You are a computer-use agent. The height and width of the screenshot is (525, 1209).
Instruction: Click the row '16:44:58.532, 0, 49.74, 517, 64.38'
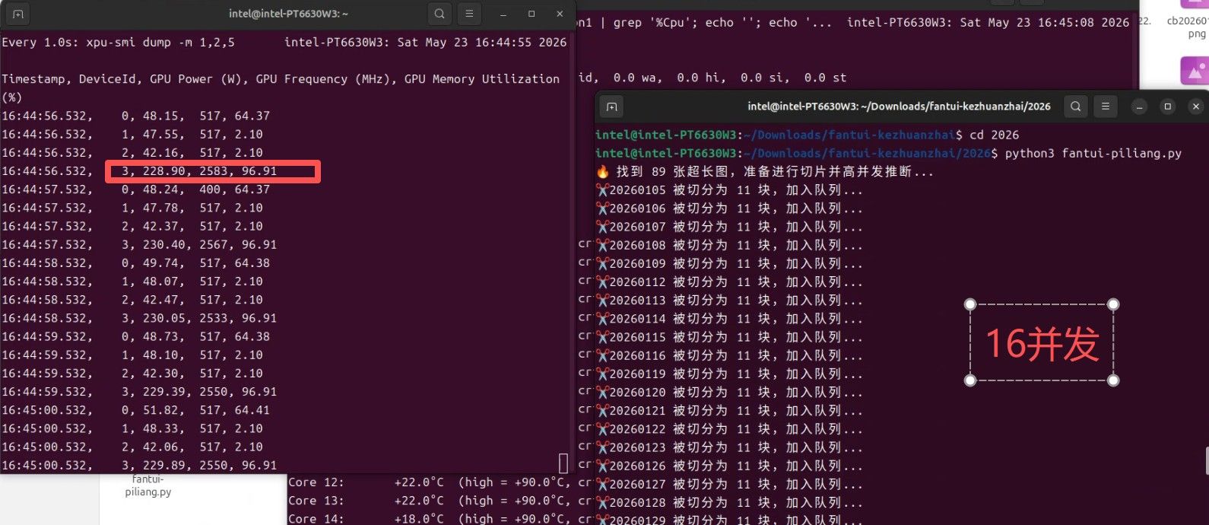coord(136,262)
